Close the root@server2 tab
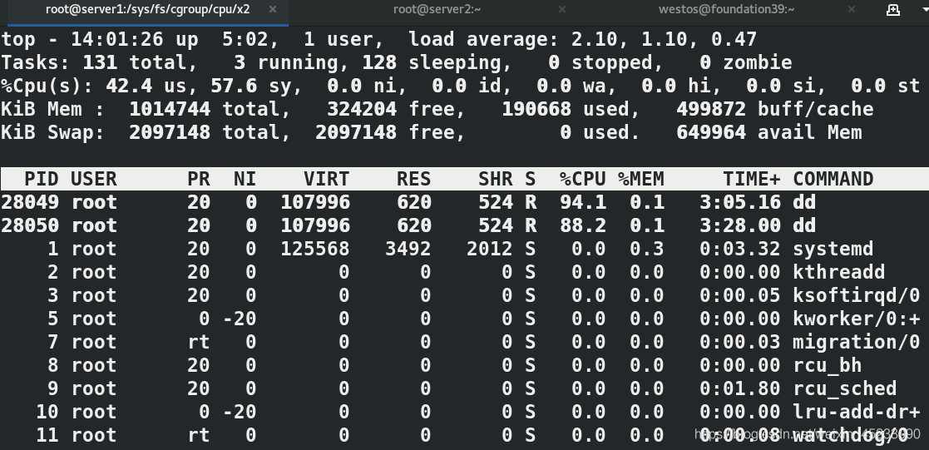This screenshot has width=929, height=450. [562, 9]
